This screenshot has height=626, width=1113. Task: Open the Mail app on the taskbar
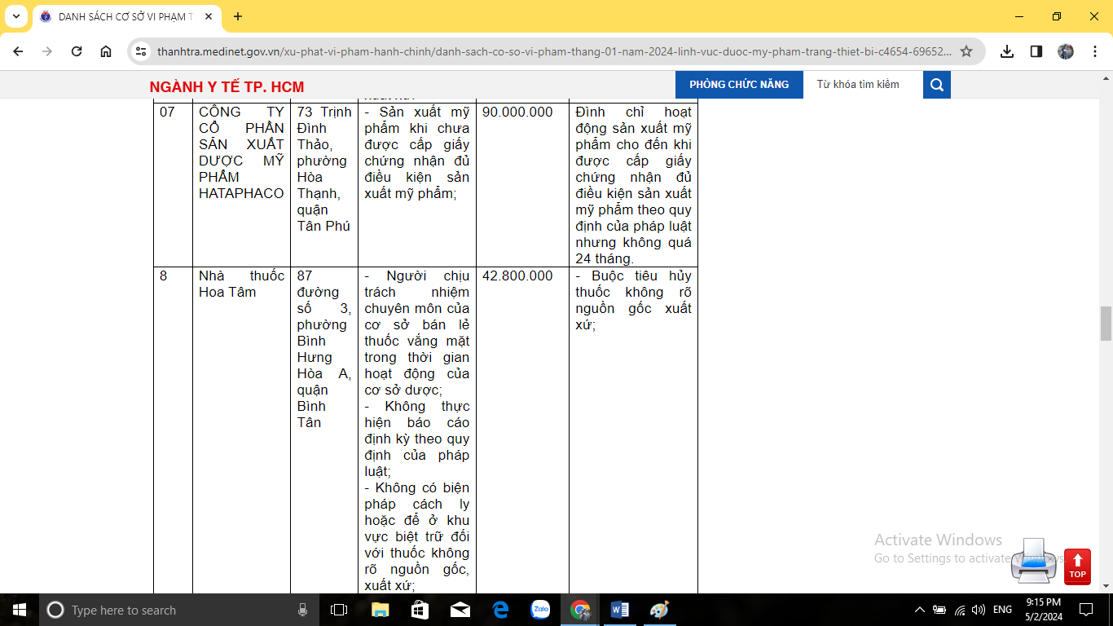[x=460, y=610]
